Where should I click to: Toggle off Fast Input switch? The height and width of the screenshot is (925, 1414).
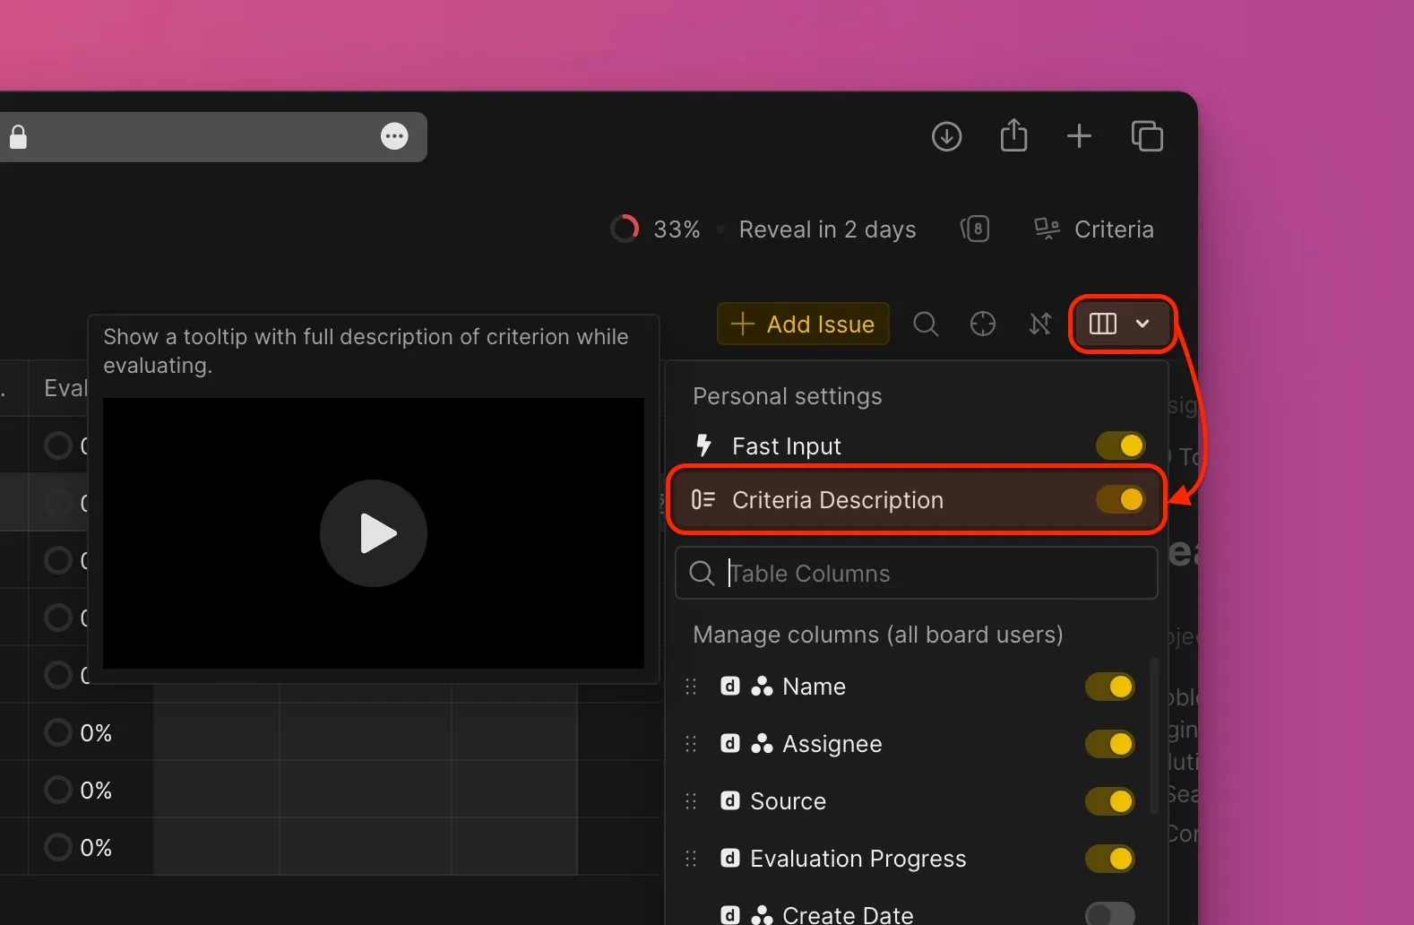click(x=1120, y=445)
